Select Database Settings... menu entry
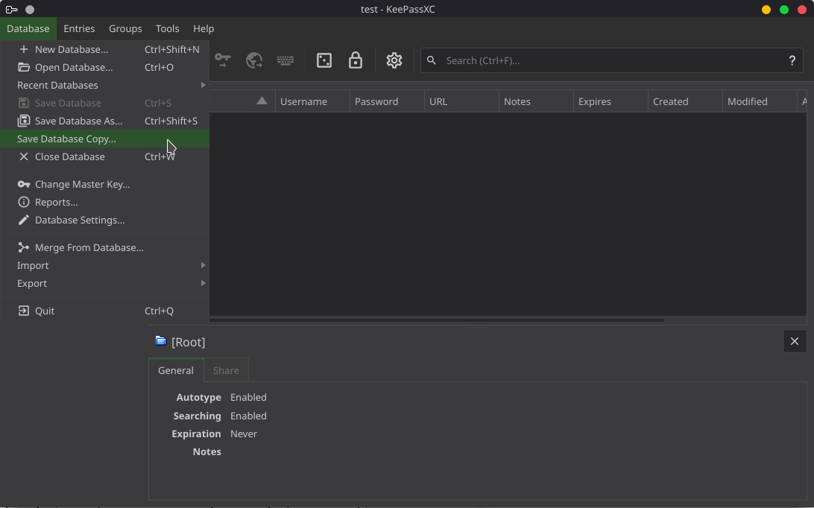Viewport: 814px width, 508px height. 104,220
